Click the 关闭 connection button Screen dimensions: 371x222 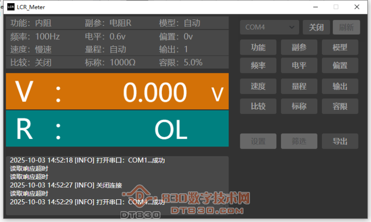(x=316, y=27)
